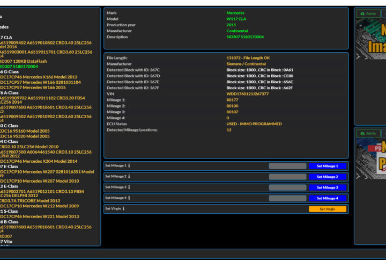Focus the Set Mileage 2 input field
Viewport: 386px width, 260px height.
(x=287, y=177)
